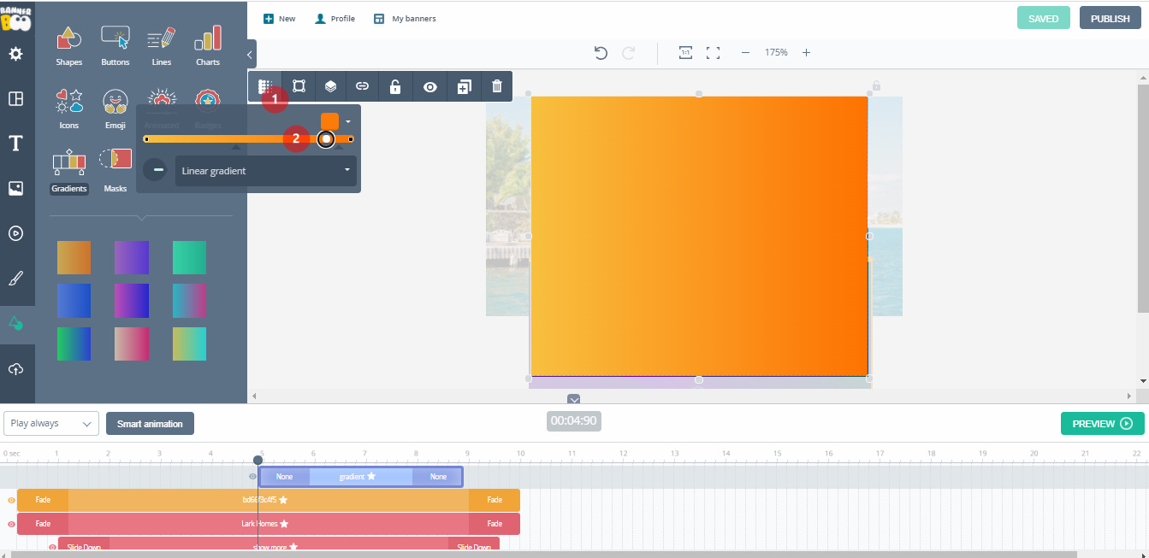Select the brush drawing sidebar icon
1149x558 pixels.
pos(15,278)
